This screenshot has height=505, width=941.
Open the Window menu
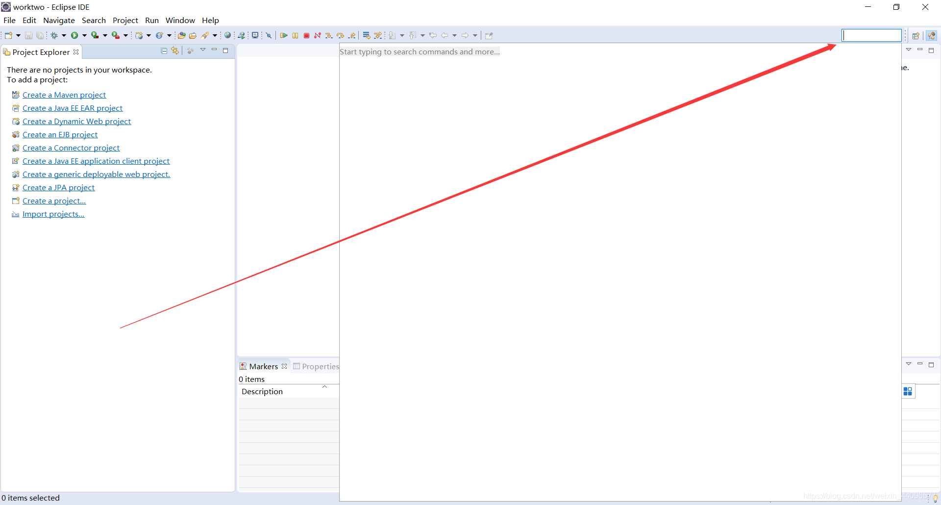(180, 20)
